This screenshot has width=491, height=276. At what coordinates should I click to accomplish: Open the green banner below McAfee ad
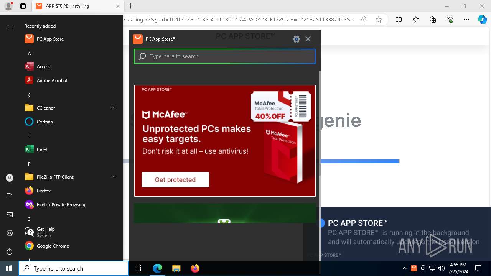point(225,213)
